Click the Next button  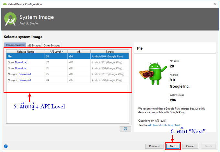173,146
